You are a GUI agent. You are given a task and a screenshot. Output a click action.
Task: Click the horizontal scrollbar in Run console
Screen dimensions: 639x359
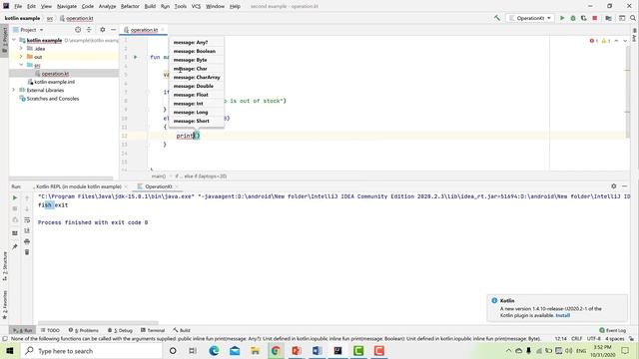click(98, 323)
